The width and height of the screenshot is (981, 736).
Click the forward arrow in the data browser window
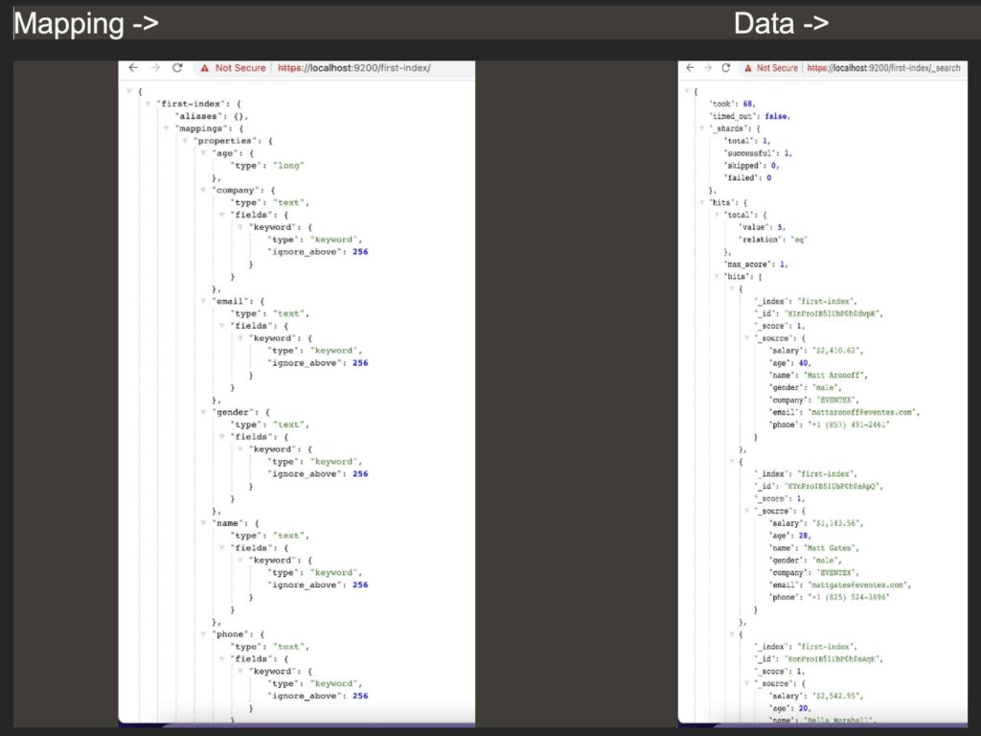(x=707, y=68)
